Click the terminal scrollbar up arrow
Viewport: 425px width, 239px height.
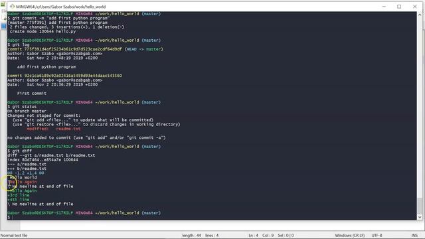(x=420, y=15)
